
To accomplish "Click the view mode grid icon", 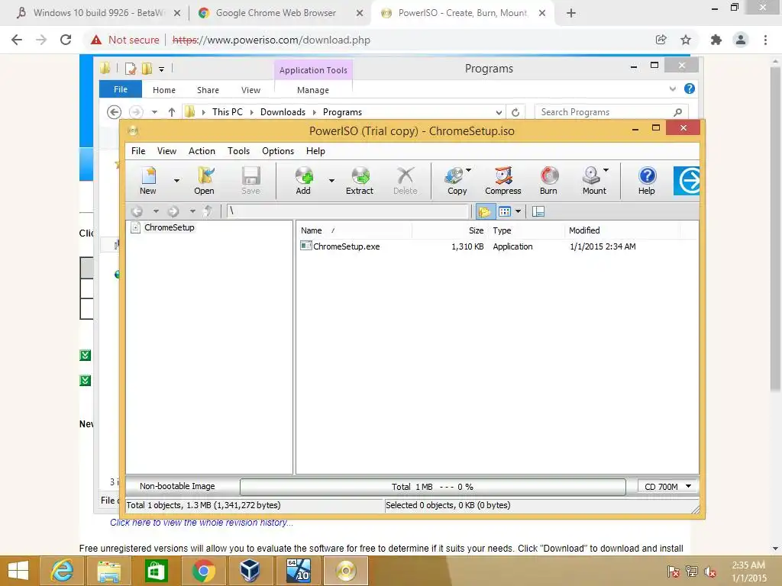I will pyautogui.click(x=505, y=211).
